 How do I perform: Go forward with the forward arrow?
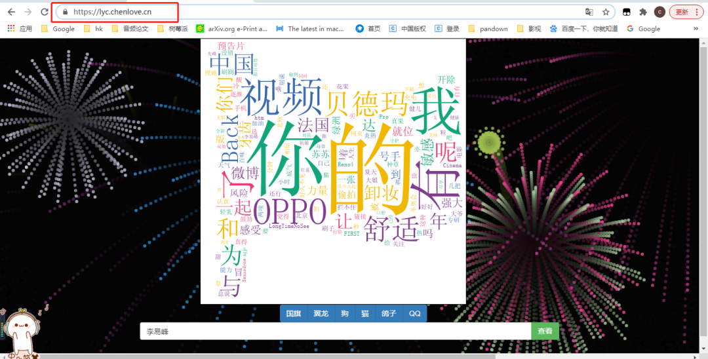[x=28, y=12]
